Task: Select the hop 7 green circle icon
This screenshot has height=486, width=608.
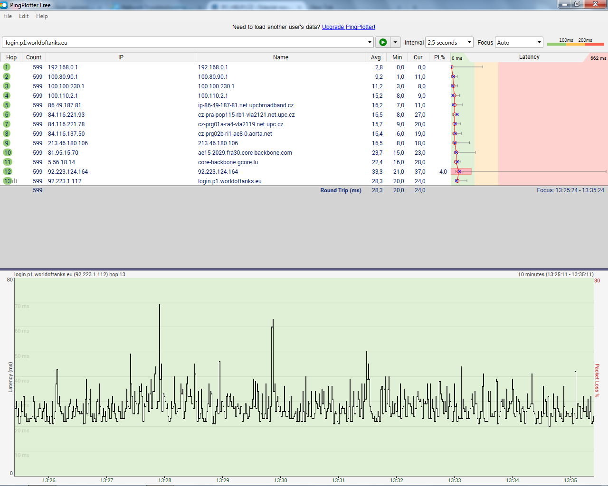Action: pyautogui.click(x=7, y=124)
